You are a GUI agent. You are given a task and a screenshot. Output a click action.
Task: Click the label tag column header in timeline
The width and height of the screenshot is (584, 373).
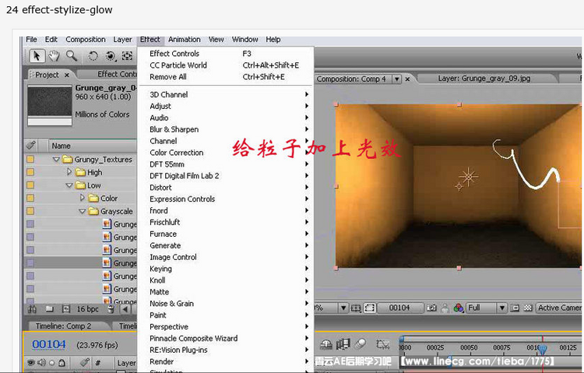point(85,362)
